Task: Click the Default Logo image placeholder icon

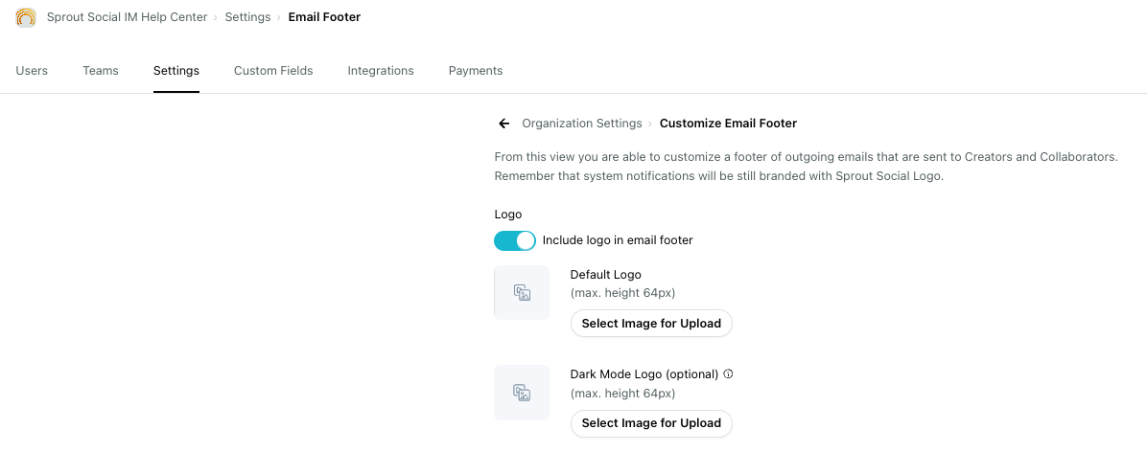Action: pyautogui.click(x=522, y=293)
